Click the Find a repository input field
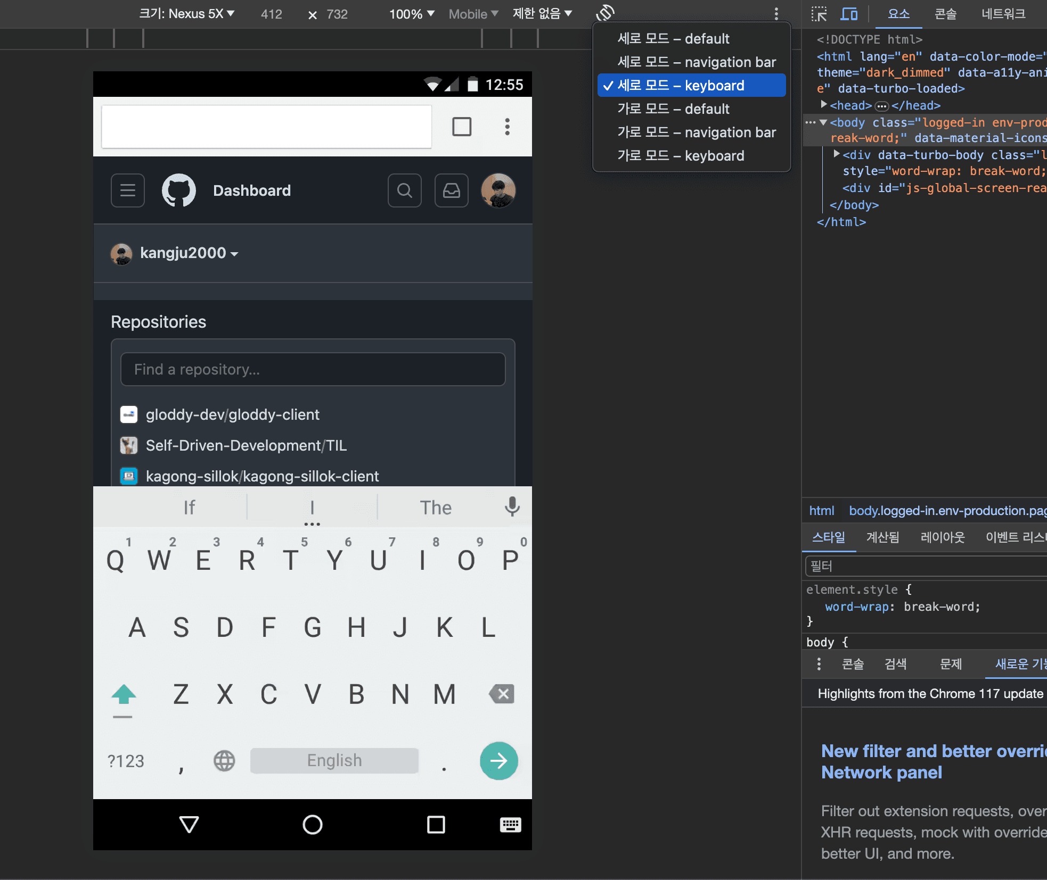Viewport: 1047px width, 880px height. click(x=313, y=369)
